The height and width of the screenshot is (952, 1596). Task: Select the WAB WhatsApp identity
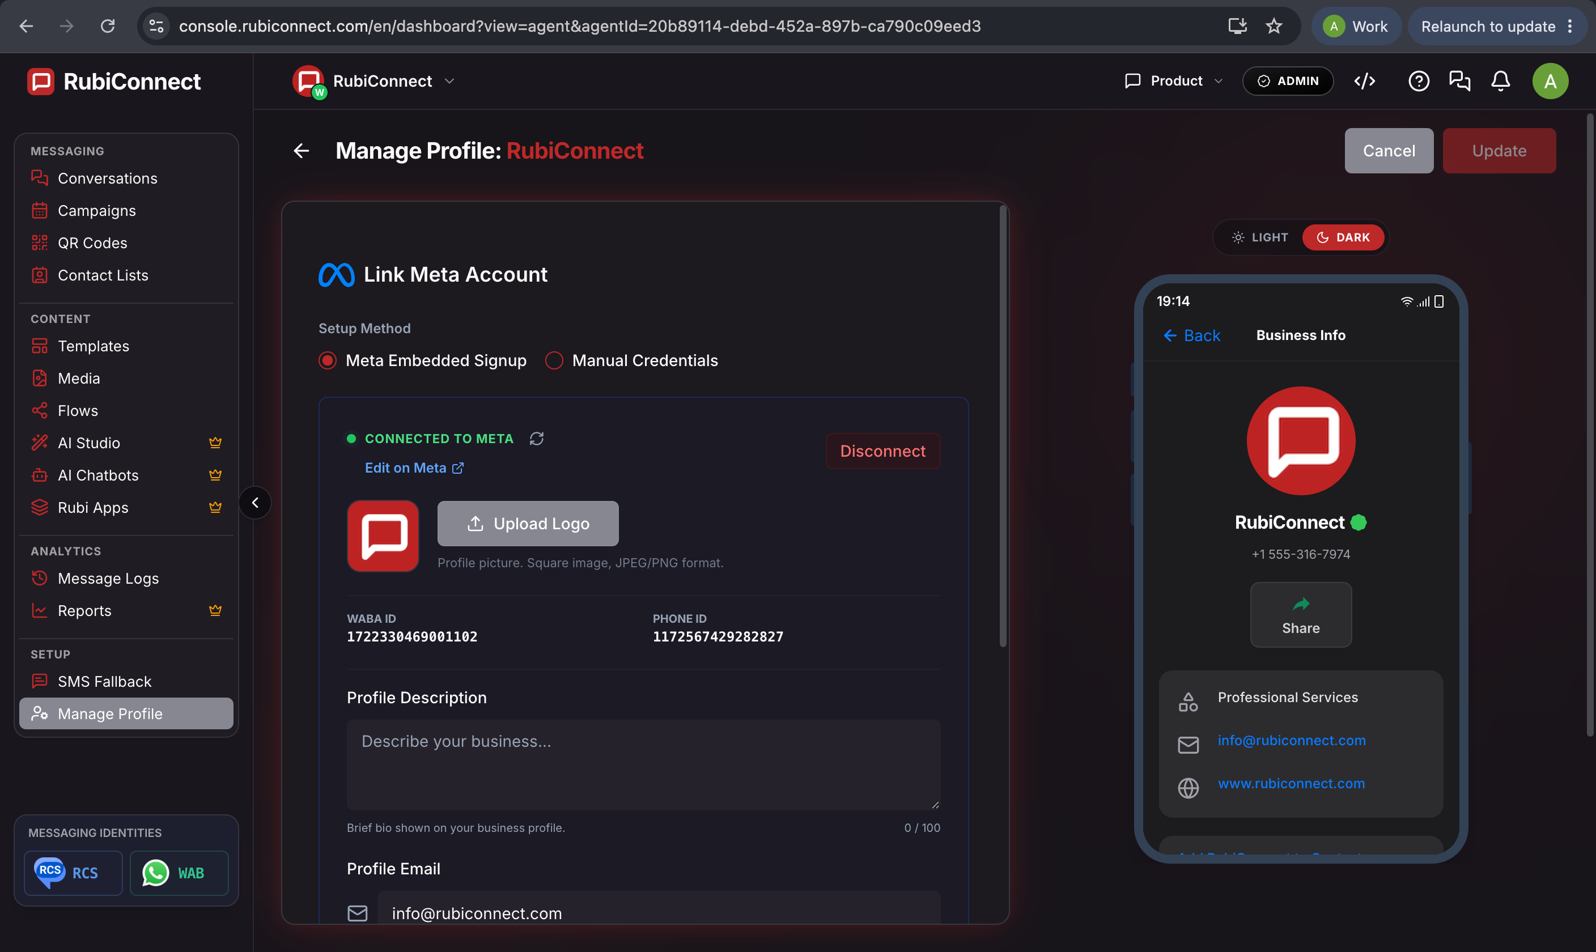[x=179, y=873]
